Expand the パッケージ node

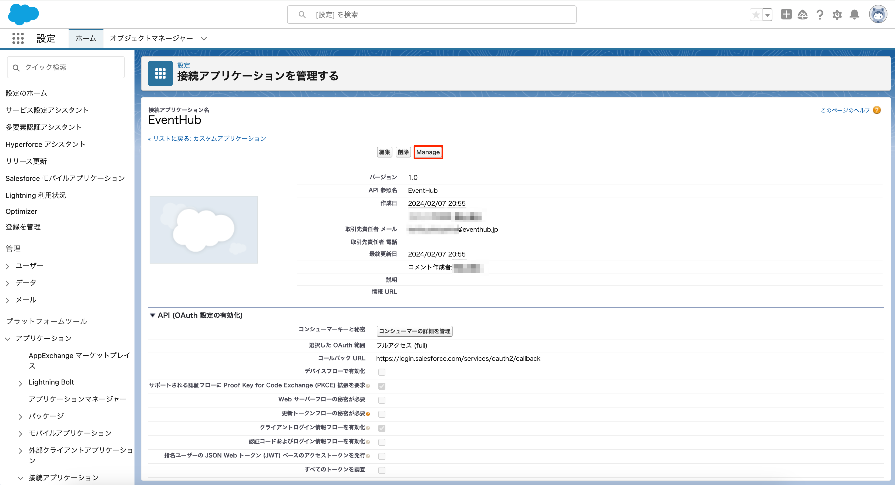click(x=21, y=417)
